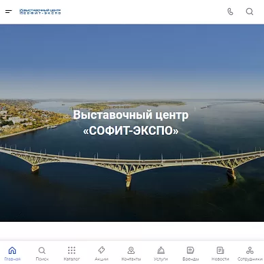Screen dimensions: 264x264
Task: Open the Услуги services tab
Action: (161, 254)
